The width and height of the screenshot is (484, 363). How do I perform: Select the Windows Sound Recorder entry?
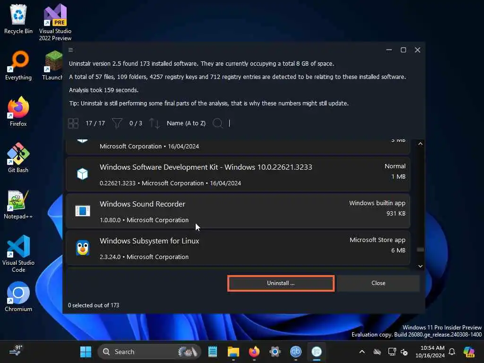(238, 211)
